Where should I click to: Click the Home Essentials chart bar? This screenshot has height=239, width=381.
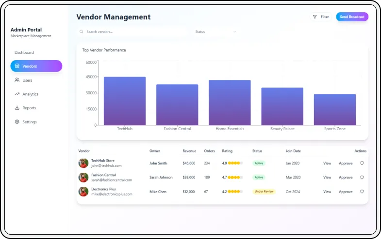(x=230, y=103)
